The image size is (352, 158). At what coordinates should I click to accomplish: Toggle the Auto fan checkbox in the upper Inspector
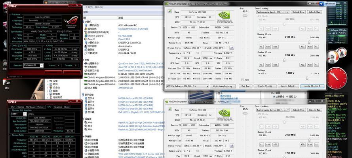242,79
